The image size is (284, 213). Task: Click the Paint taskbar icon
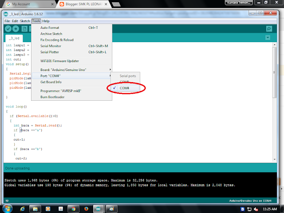pos(111,209)
